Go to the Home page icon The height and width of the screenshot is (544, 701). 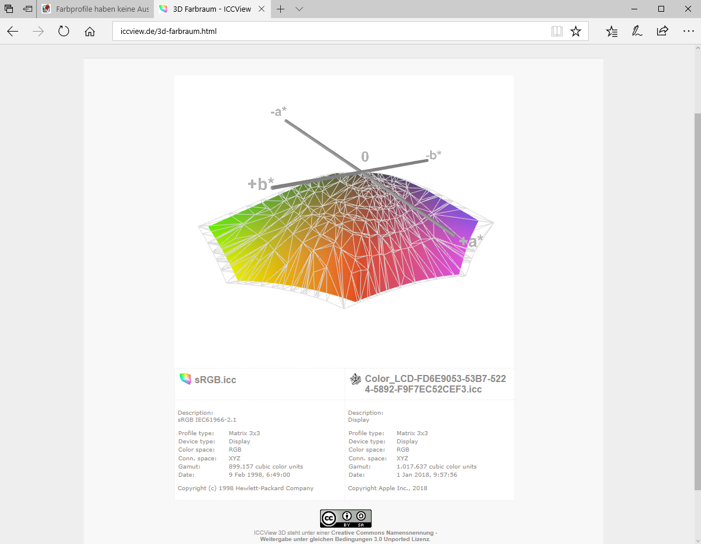tap(90, 32)
